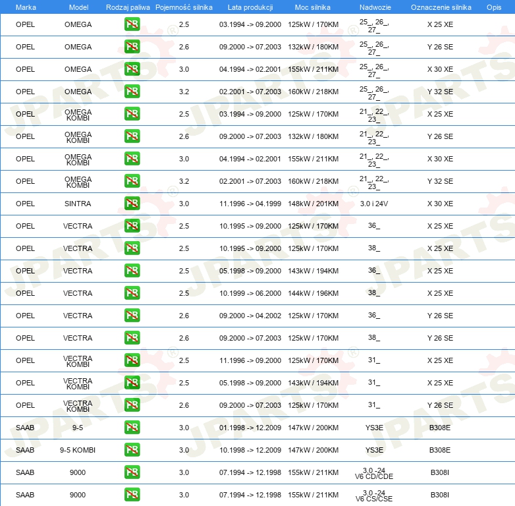Click fuel icon in VECTRA KOMBI 2.6 row
Screen dimensions: 515x506
click(x=132, y=405)
